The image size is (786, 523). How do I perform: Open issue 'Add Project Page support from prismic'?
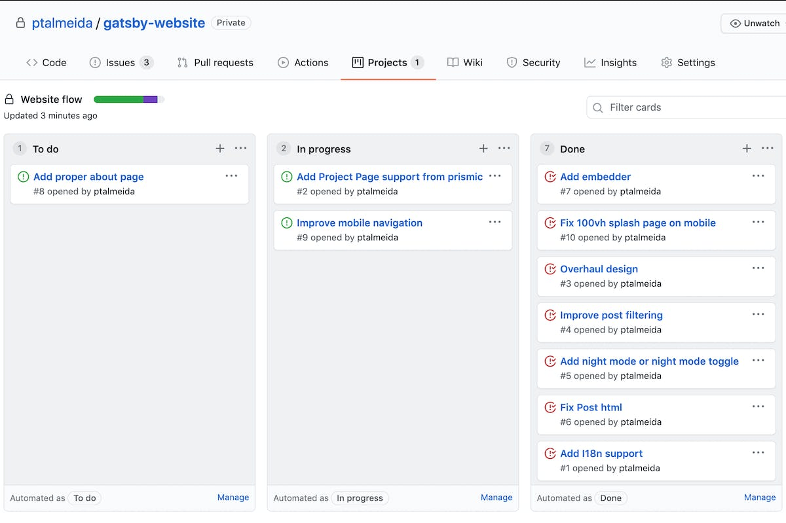pos(390,177)
